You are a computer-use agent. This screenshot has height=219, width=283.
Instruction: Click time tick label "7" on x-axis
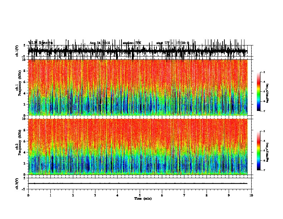[x=184, y=195]
